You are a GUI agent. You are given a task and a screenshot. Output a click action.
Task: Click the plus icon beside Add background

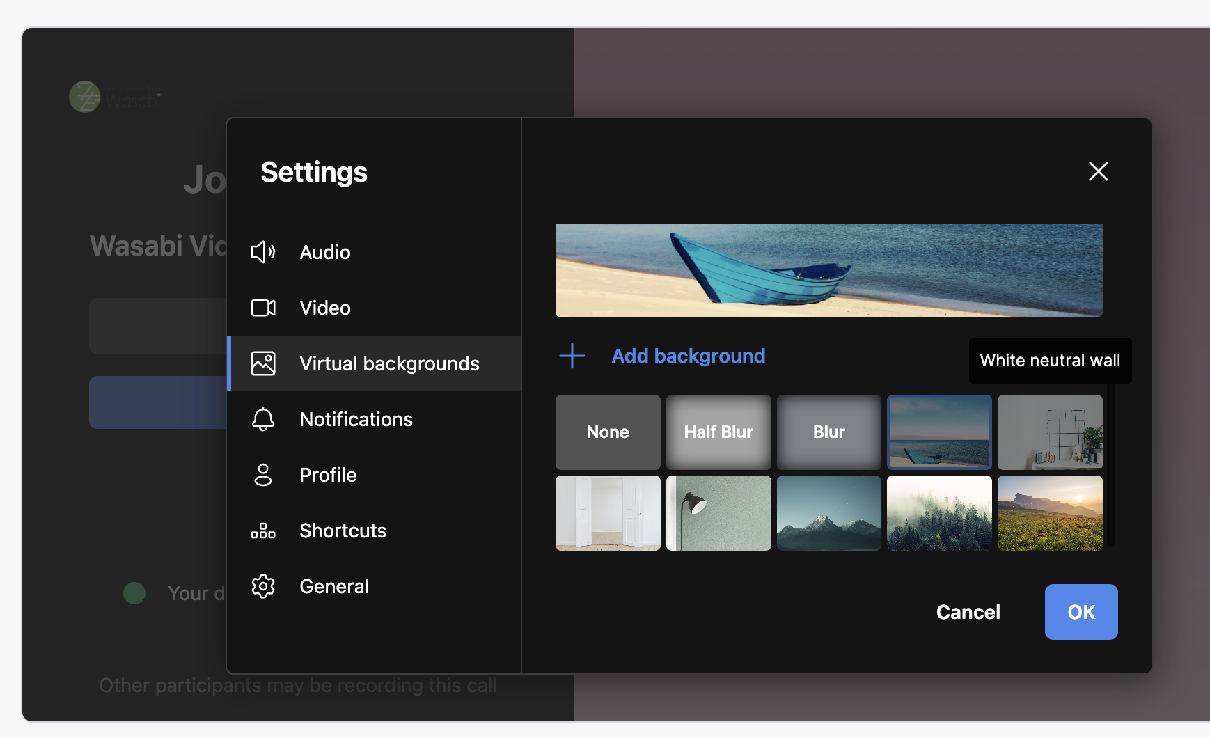coord(572,356)
